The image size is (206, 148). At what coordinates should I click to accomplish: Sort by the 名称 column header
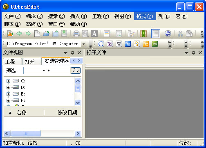pos(24,113)
